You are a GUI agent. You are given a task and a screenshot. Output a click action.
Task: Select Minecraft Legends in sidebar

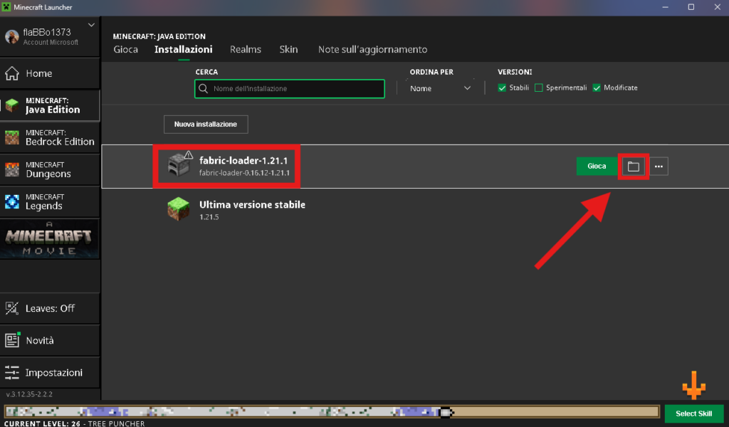50,201
